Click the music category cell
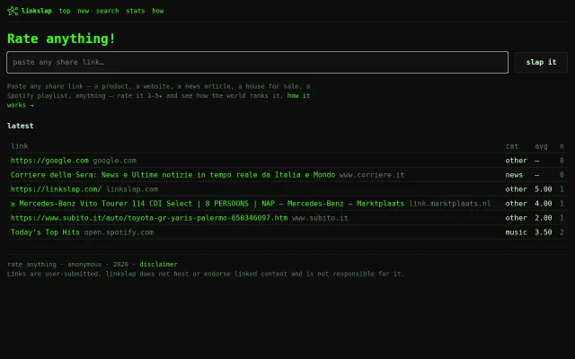575x359 pixels. [516, 232]
